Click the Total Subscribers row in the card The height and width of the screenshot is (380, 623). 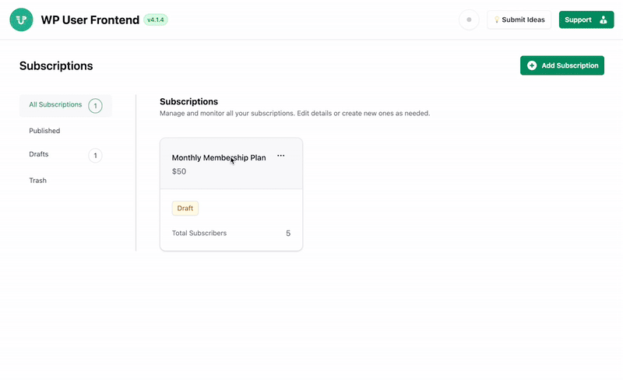click(x=231, y=233)
